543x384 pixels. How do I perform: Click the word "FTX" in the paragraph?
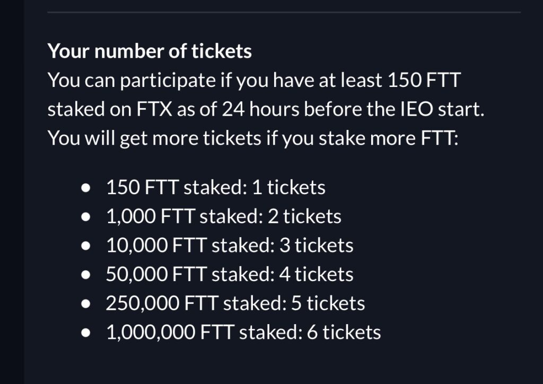[154, 109]
